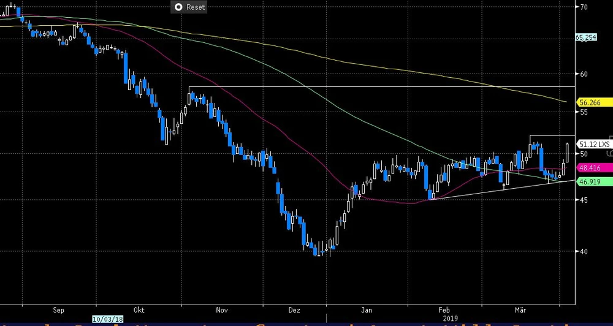Click the 40 tick on the price axis
The width and height of the screenshot is (613, 326).
coord(584,251)
